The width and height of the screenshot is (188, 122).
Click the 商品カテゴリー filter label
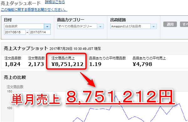tap(71, 20)
